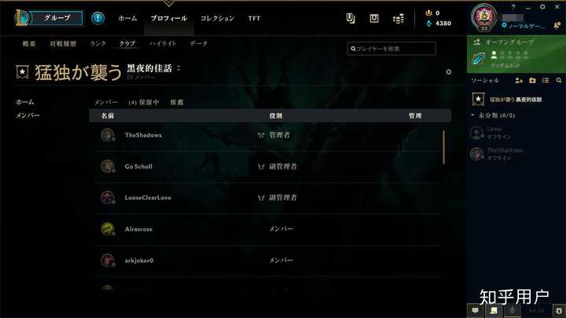Select the 保留中 members tab
The image size is (566, 318).
coord(144,102)
